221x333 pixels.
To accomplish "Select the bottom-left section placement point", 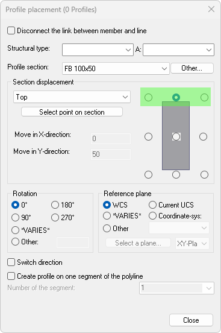I will point(148,175).
